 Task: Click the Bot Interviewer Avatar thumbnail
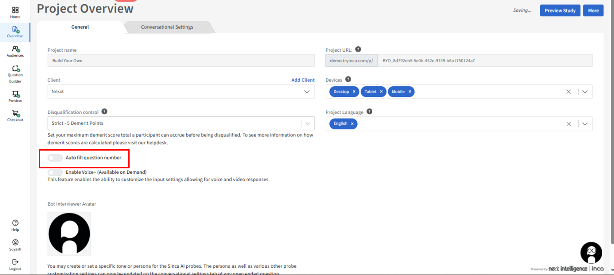(x=69, y=234)
